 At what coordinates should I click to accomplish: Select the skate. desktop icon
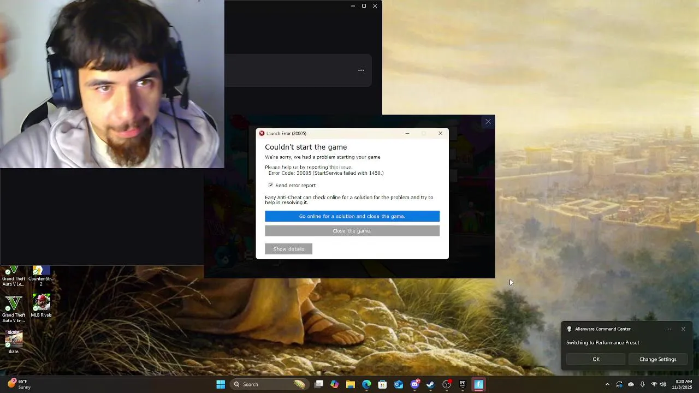point(14,342)
